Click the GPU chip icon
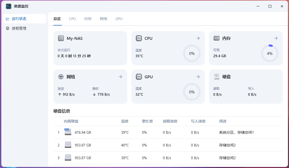This screenshot has height=168, width=289. 139,77
